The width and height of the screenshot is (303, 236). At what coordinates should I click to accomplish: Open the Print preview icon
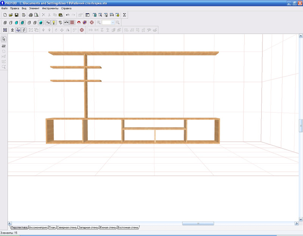coord(36,15)
